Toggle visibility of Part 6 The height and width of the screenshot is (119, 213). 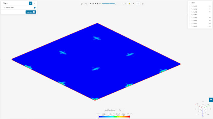pos(210,21)
